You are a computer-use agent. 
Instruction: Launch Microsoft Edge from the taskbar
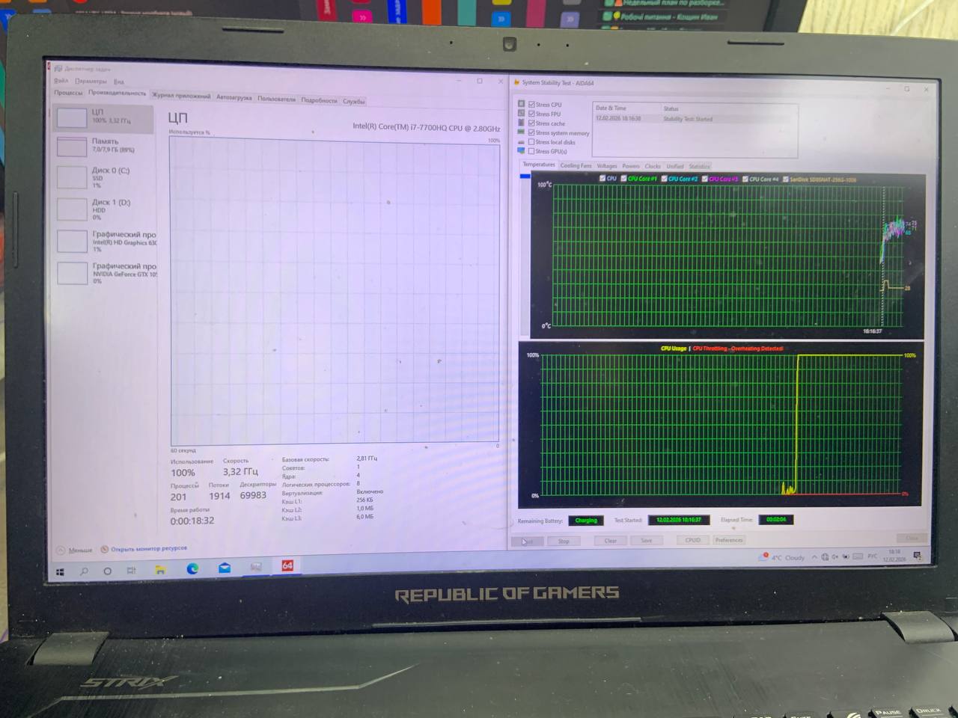pos(192,568)
